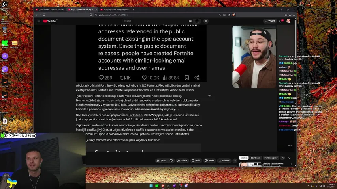Image resolution: width=337 pixels, height=189 pixels.
Task: Click the Stiahnuť download button
Action: click(x=224, y=161)
